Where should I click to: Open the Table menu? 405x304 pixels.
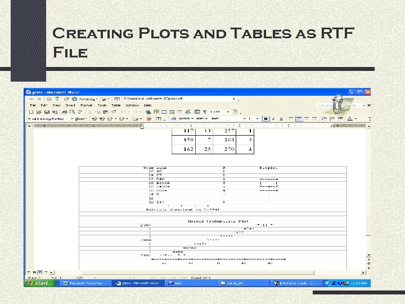click(116, 105)
